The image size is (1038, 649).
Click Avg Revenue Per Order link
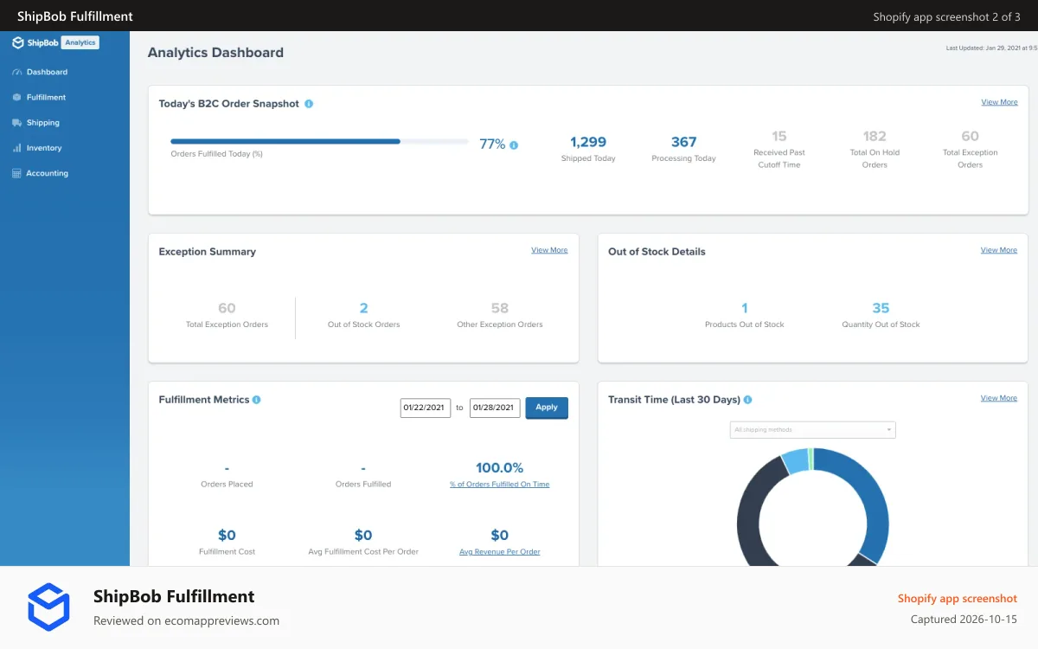click(x=500, y=552)
